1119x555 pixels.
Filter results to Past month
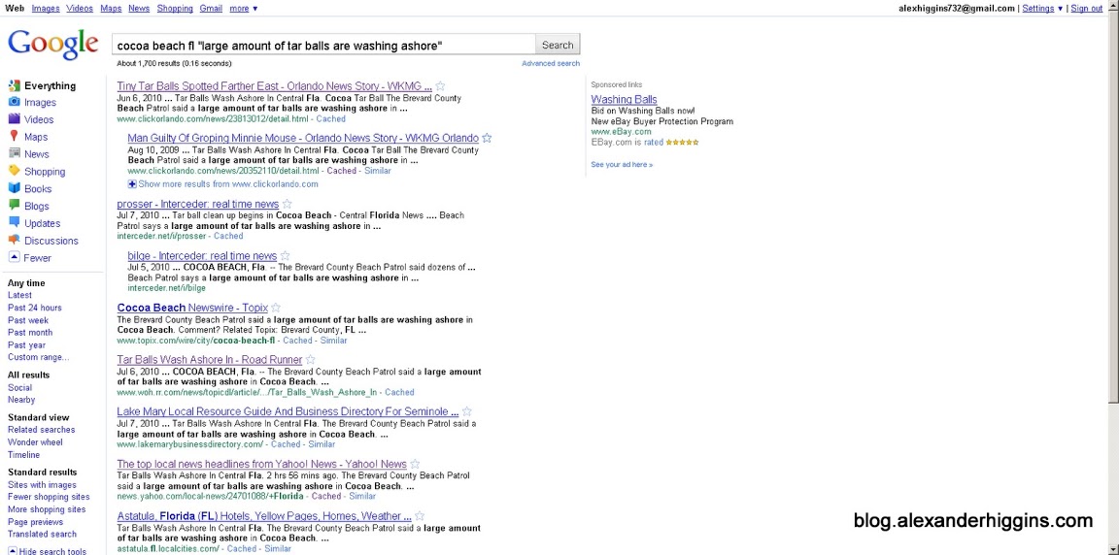(x=30, y=333)
